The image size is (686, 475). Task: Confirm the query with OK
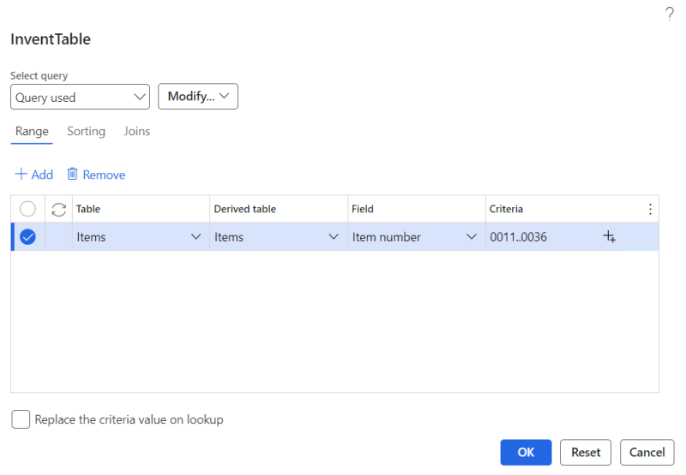tap(526, 452)
